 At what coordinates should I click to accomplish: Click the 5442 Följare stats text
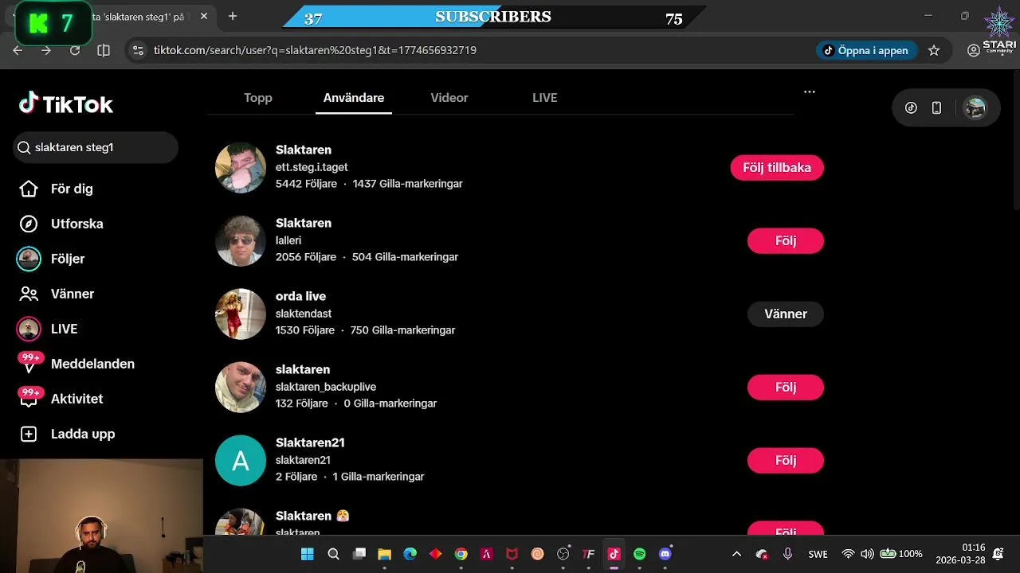(306, 184)
